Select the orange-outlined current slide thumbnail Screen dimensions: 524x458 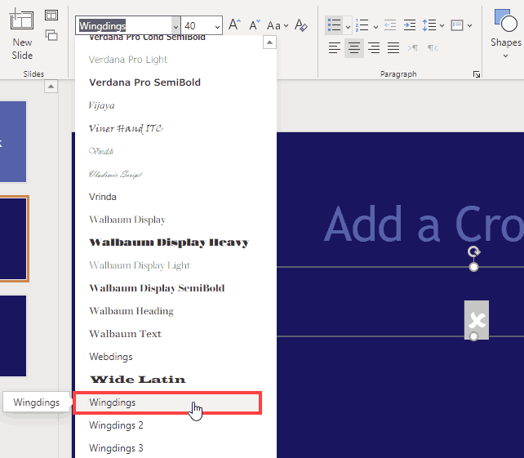13,238
